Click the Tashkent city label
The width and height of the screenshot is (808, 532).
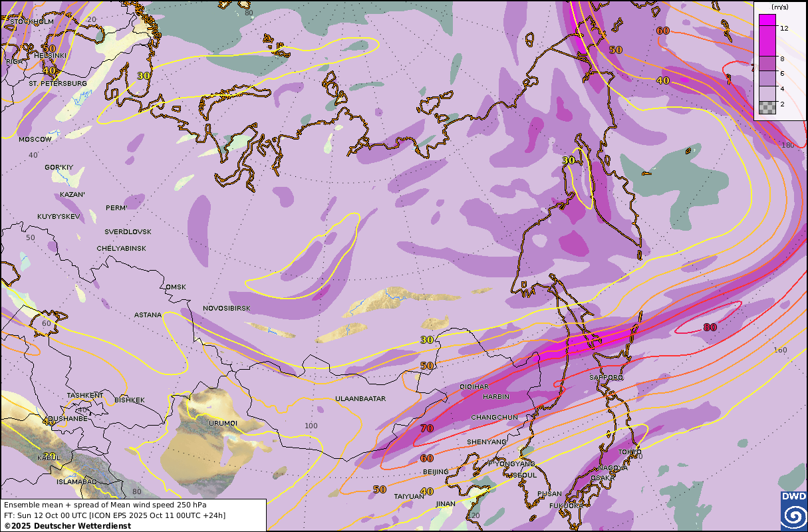pyautogui.click(x=85, y=396)
